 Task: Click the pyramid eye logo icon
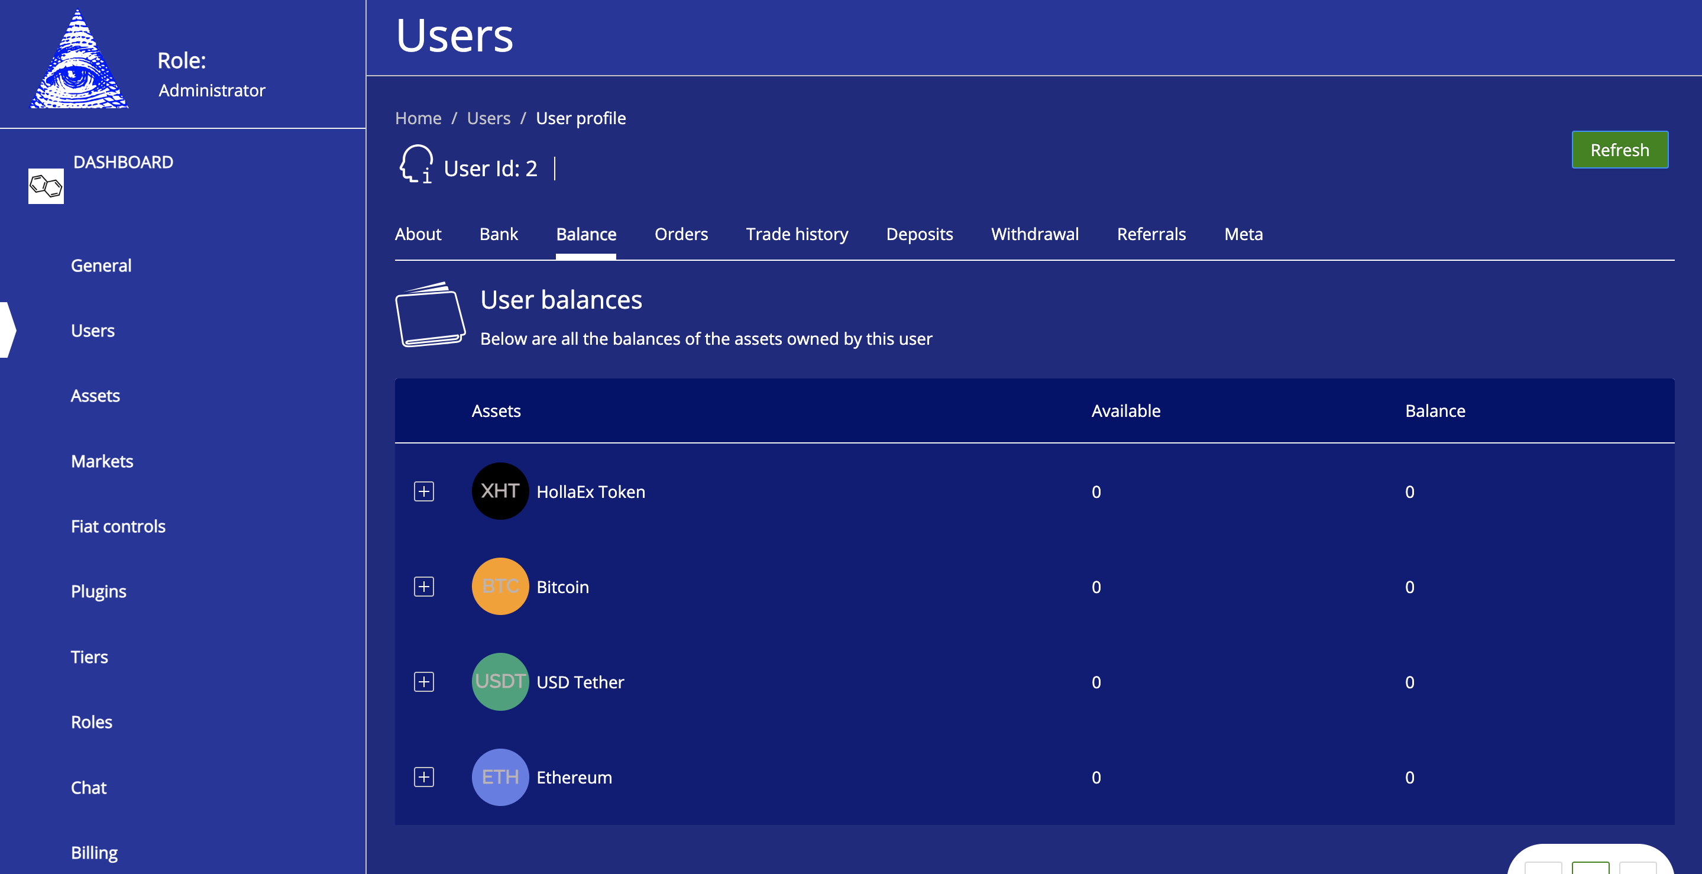coord(79,61)
